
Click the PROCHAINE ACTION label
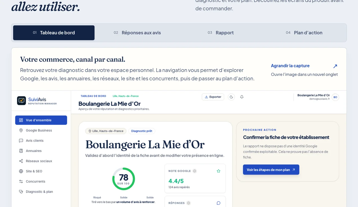coord(260,130)
